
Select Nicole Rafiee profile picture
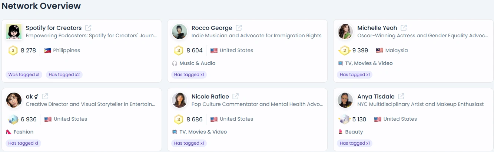click(180, 100)
